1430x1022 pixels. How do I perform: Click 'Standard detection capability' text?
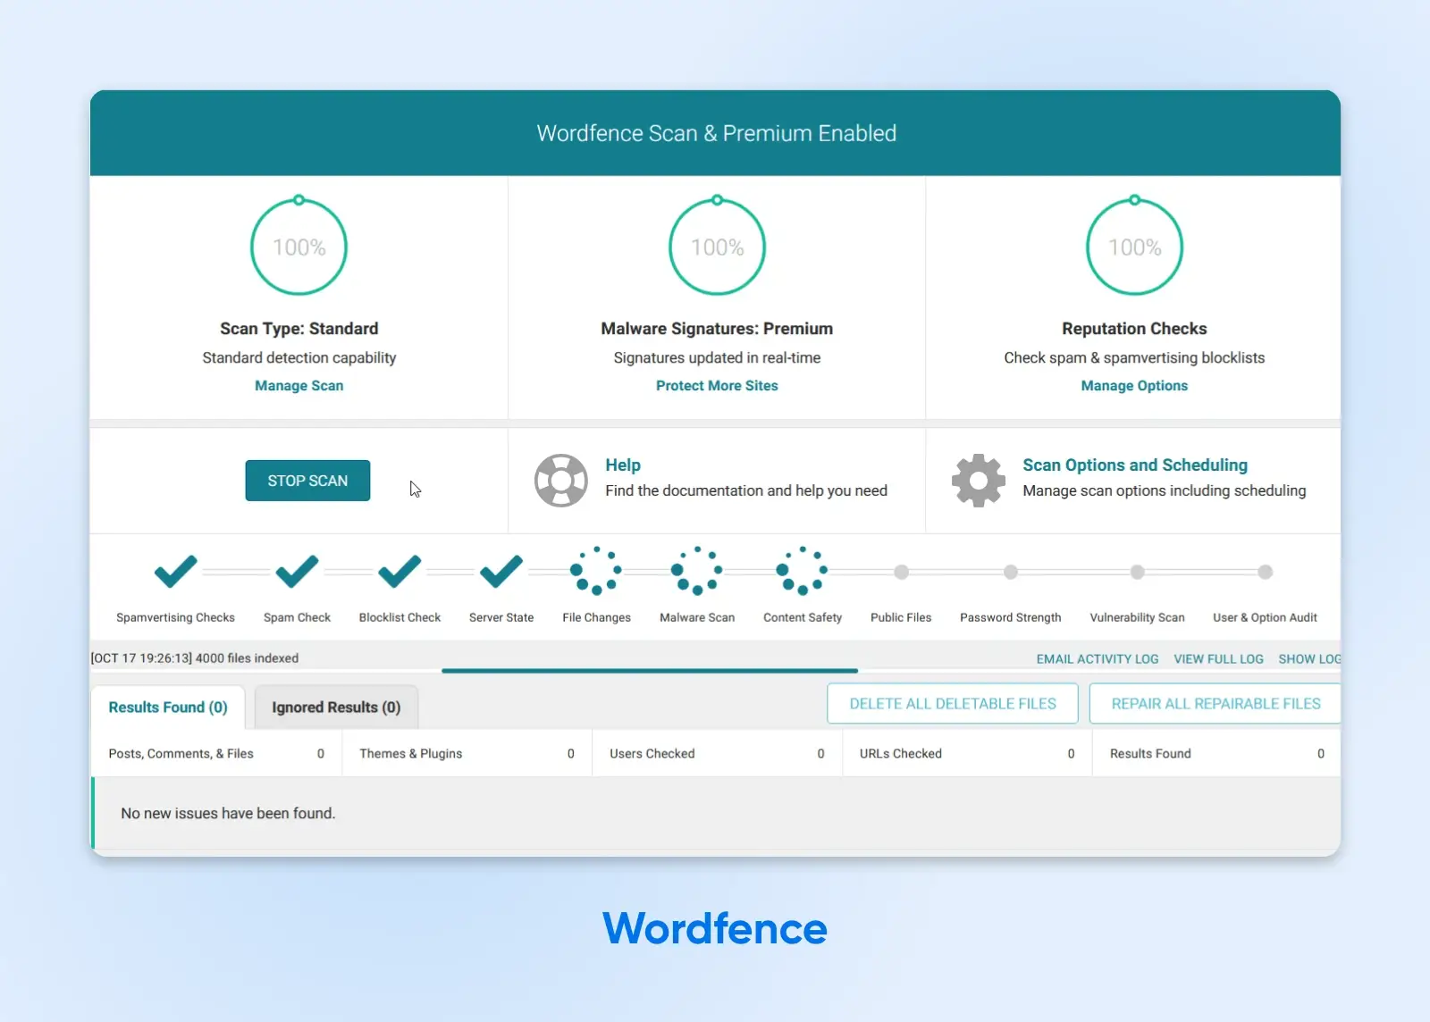tap(299, 358)
